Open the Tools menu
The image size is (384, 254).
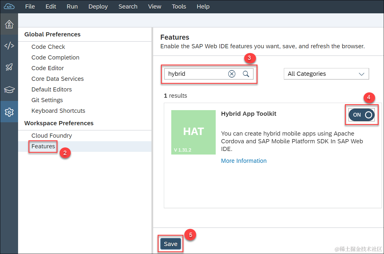pyautogui.click(x=179, y=7)
